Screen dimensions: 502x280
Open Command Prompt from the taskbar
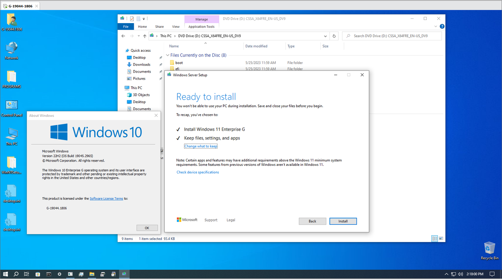click(49, 274)
